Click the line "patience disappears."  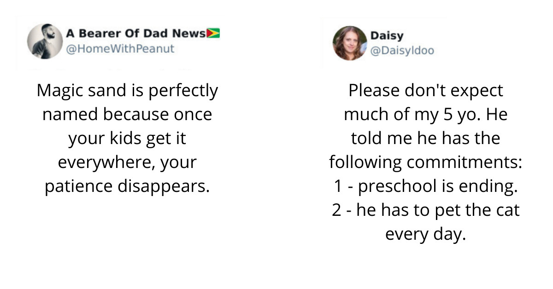(127, 186)
